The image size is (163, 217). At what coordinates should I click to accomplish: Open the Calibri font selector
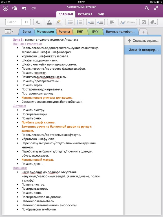[14, 22]
